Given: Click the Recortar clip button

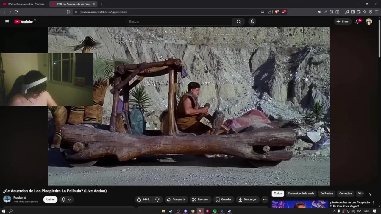Looking at the screenshot, I should (x=200, y=199).
